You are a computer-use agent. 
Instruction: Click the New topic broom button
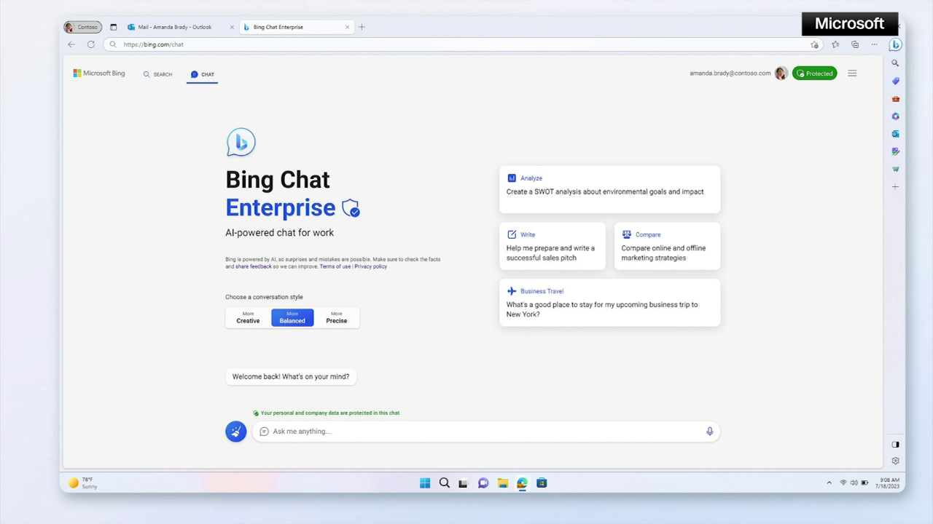pos(235,432)
